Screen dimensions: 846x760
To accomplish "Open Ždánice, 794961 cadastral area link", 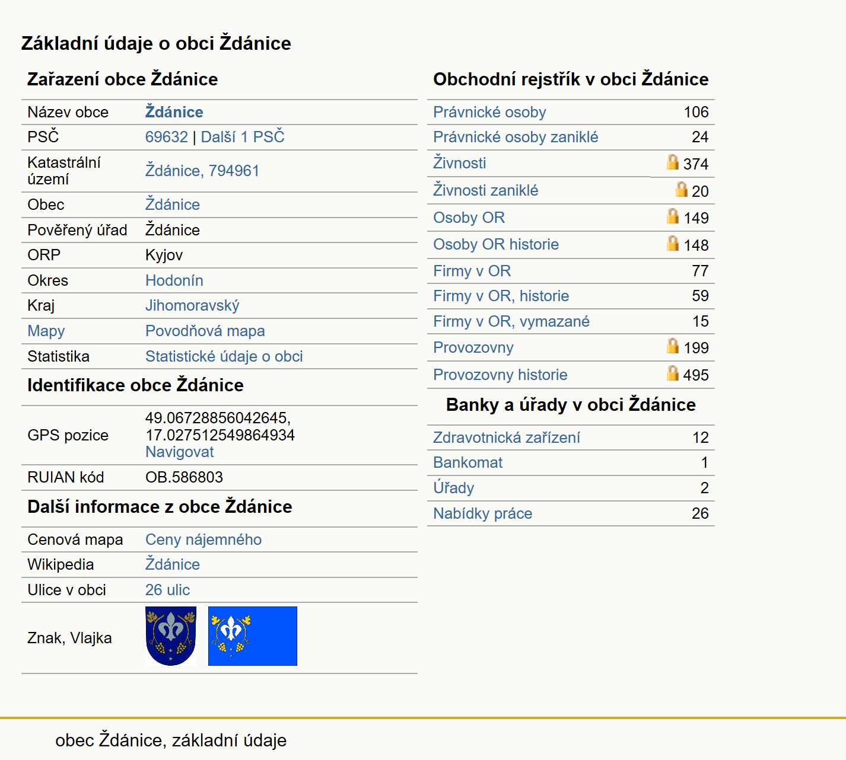I will 202,171.
